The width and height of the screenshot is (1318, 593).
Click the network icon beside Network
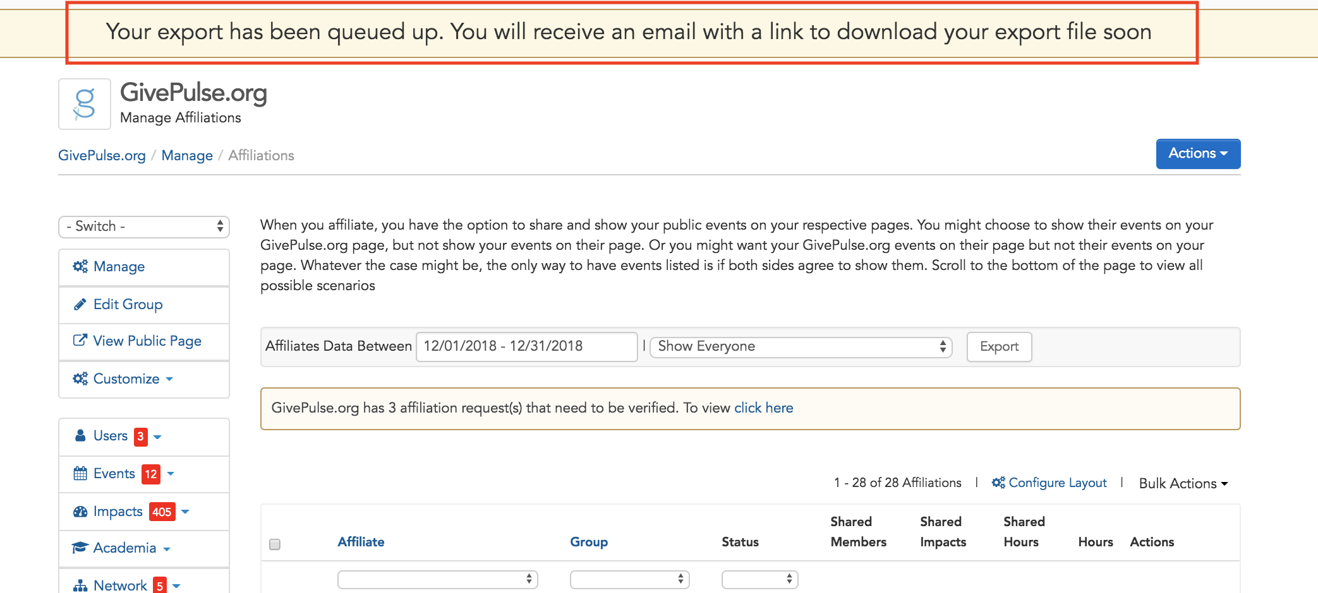click(80, 585)
